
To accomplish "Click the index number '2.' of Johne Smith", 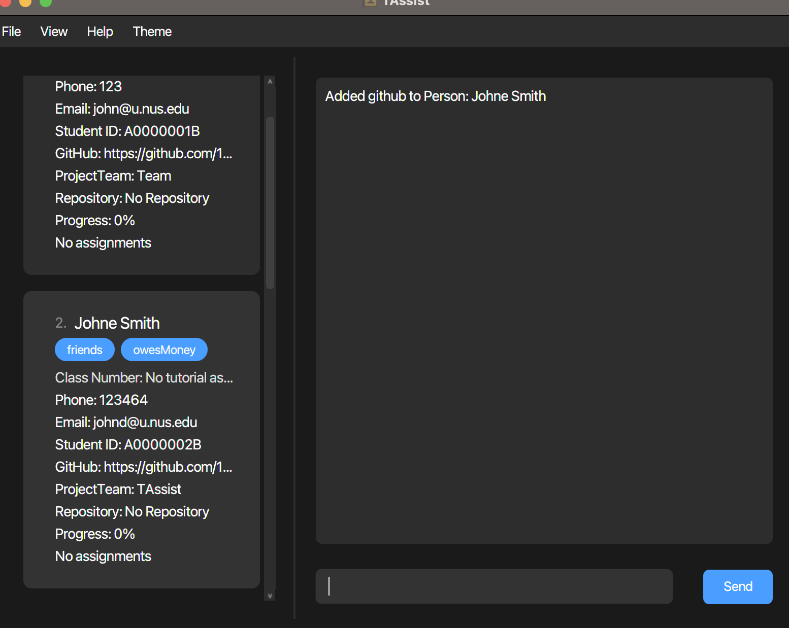I will [x=61, y=323].
